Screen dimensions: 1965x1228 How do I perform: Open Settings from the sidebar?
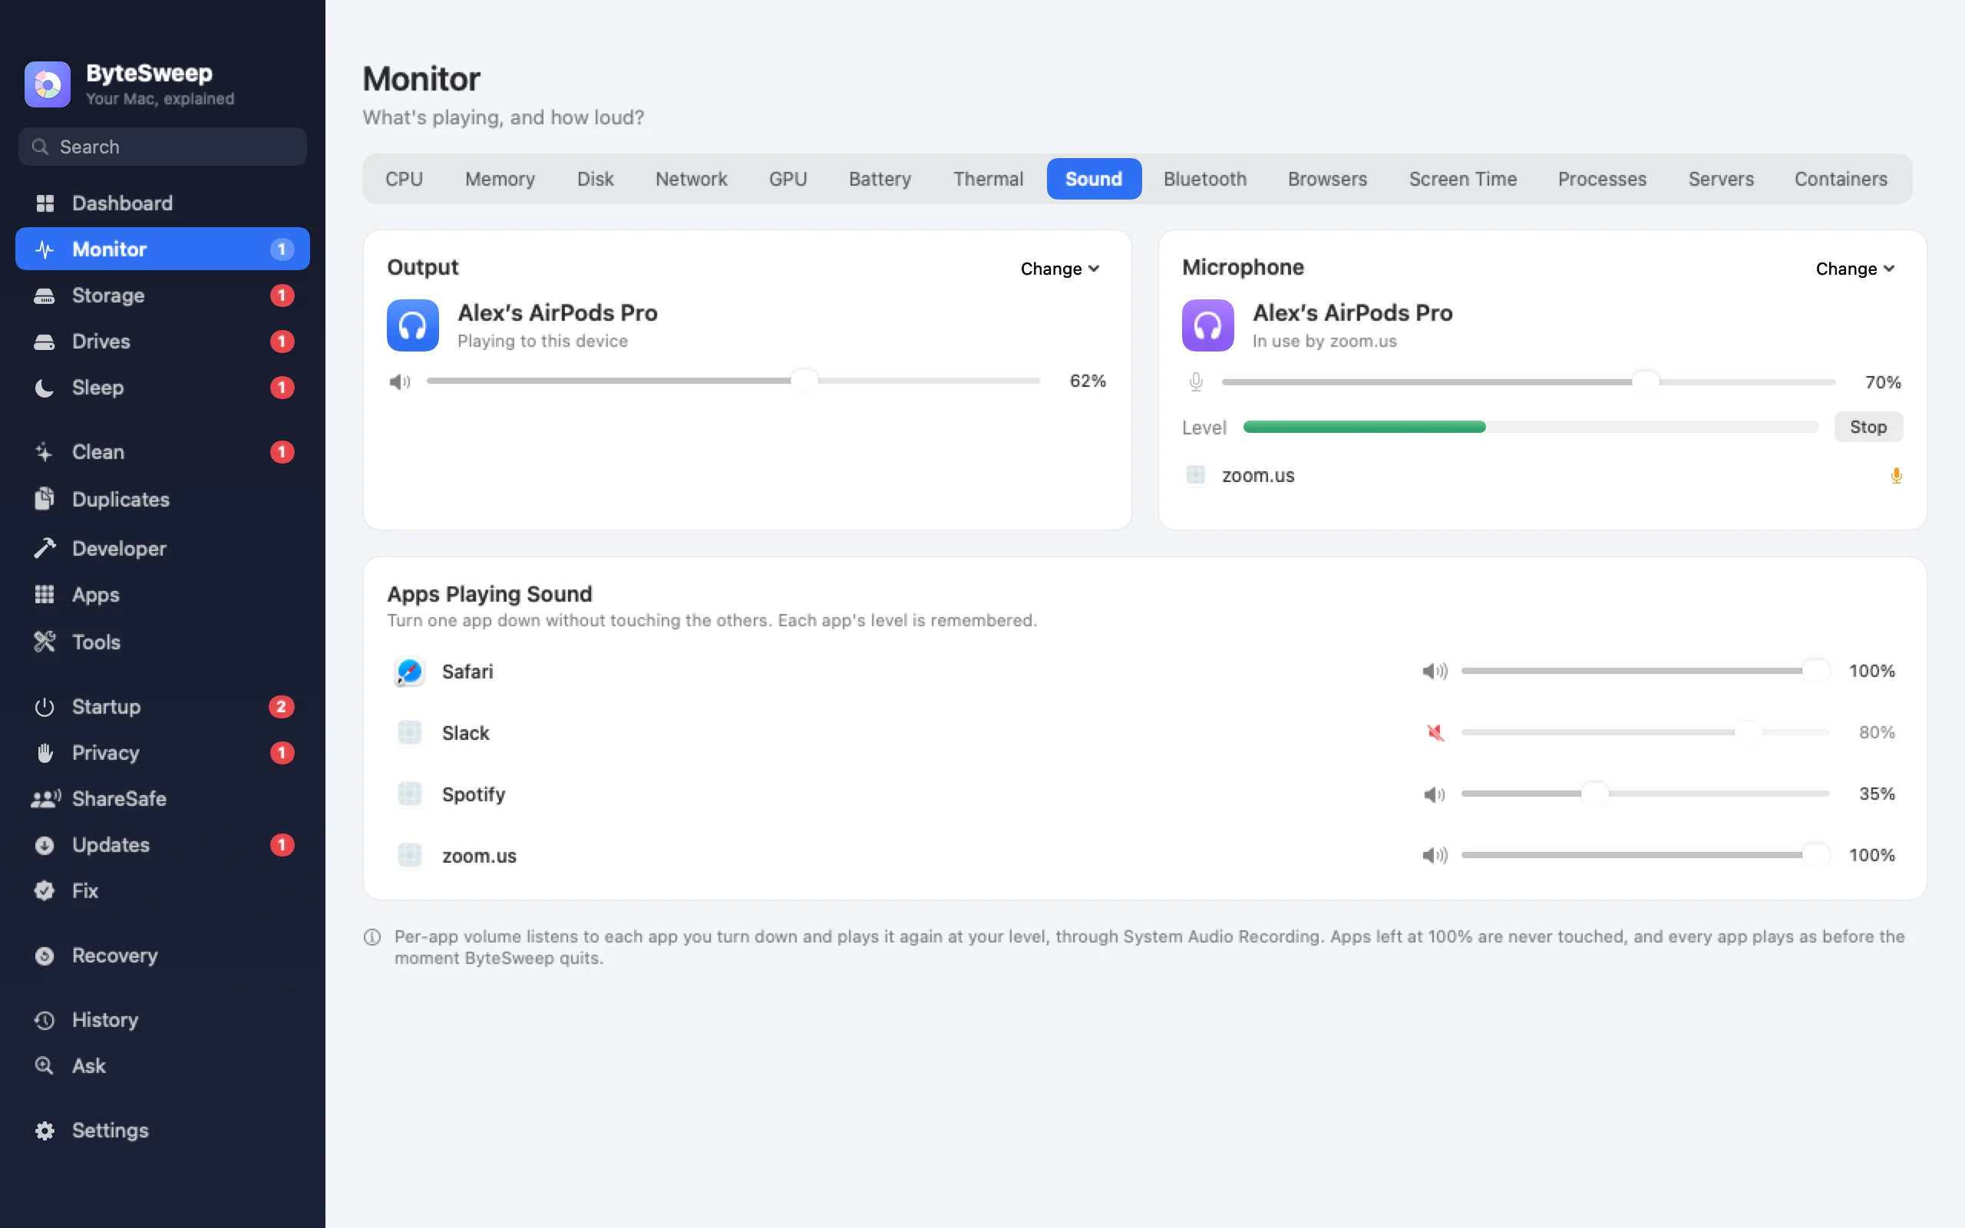click(x=163, y=1131)
